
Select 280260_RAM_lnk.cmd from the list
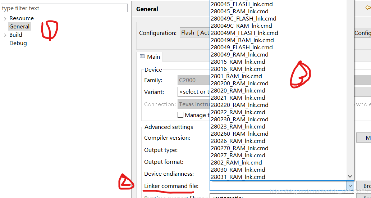pos(239,134)
